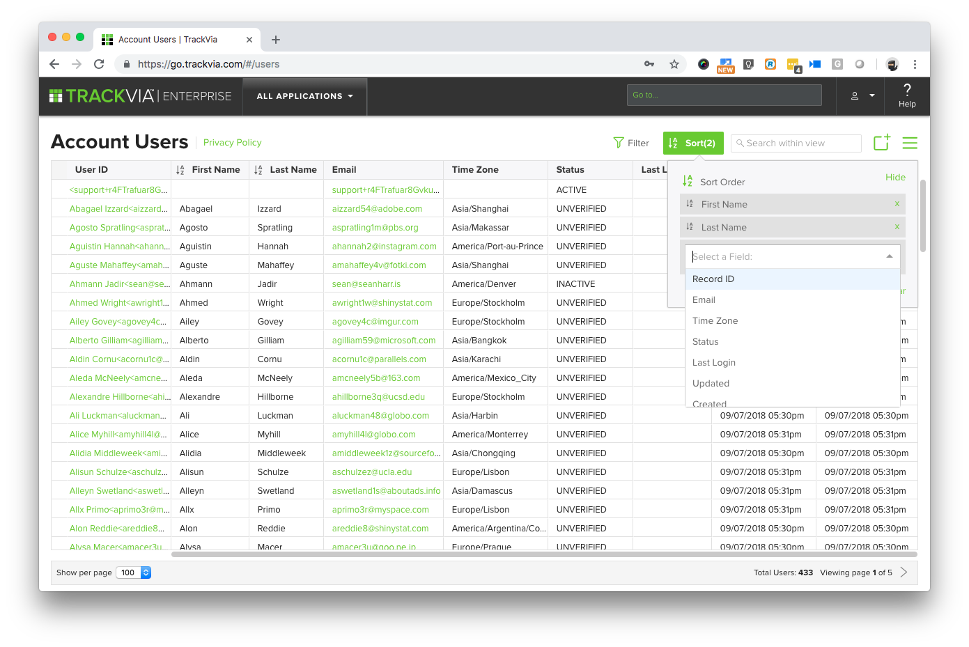Click the browser address bar URL
The width and height of the screenshot is (969, 647).
208,64
